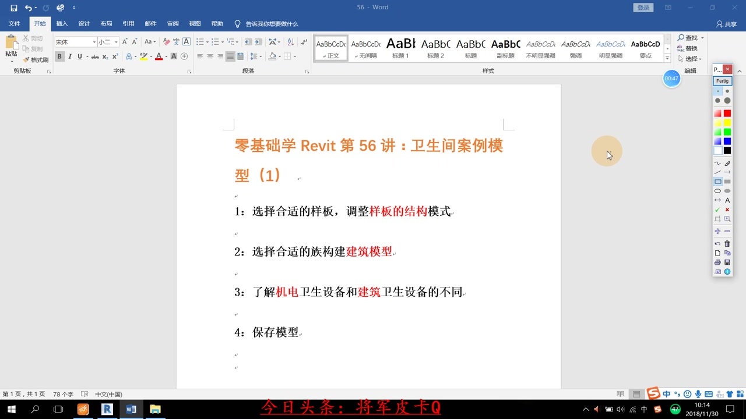
Task: Click the Increase Font Size icon
Action: tap(125, 42)
